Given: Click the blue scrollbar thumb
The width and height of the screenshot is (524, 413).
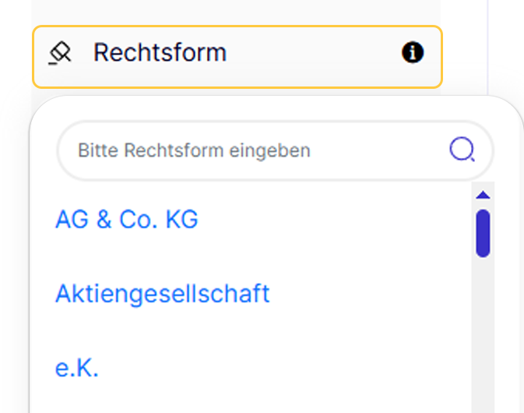Looking at the screenshot, I should [x=483, y=232].
